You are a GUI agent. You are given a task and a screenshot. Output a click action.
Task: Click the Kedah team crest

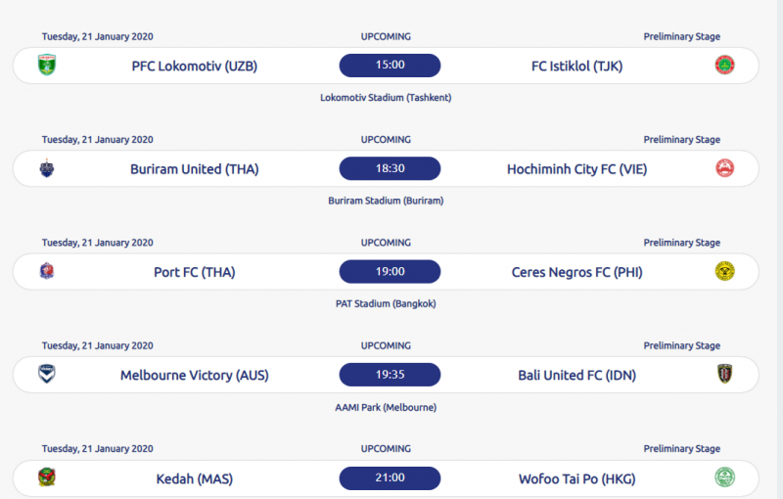[47, 477]
